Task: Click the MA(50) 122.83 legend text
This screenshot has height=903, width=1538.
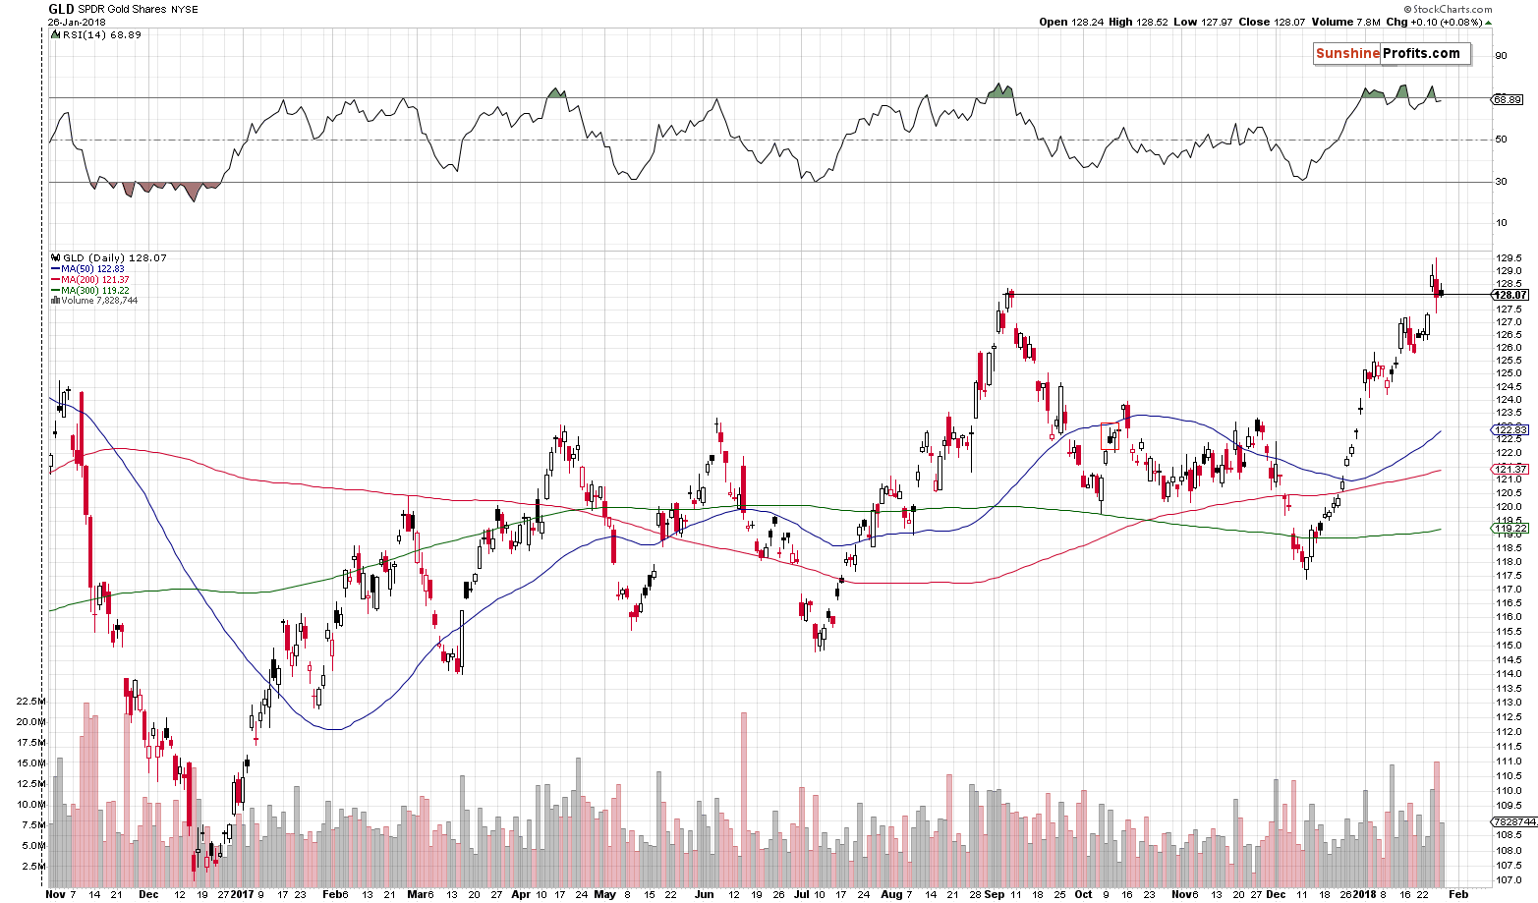Action: coord(92,269)
